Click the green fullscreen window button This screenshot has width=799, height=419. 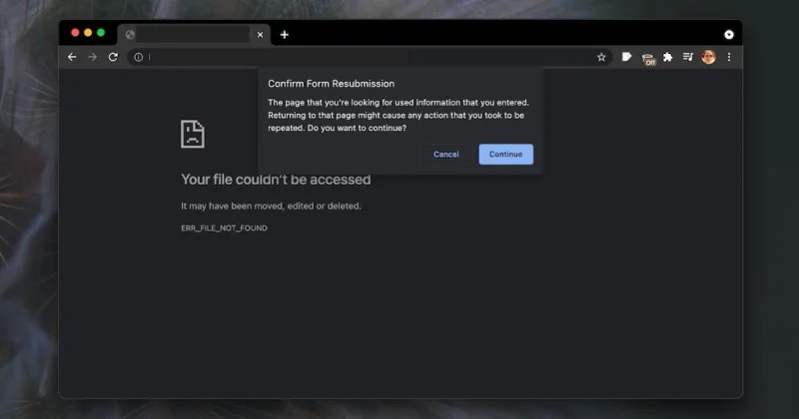[x=101, y=33]
